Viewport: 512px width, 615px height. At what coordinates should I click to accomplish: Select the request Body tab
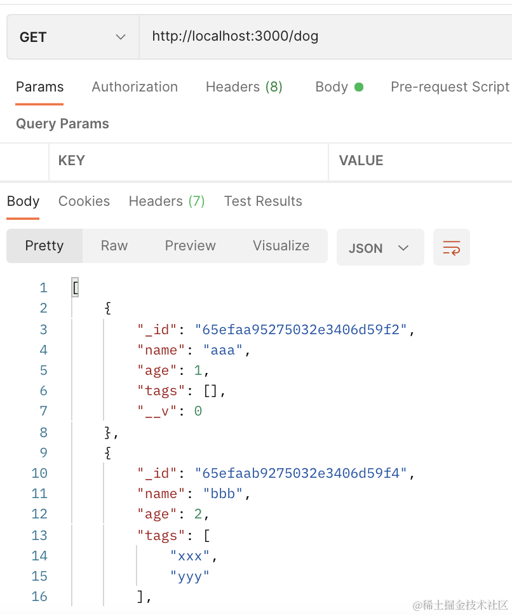(x=339, y=87)
